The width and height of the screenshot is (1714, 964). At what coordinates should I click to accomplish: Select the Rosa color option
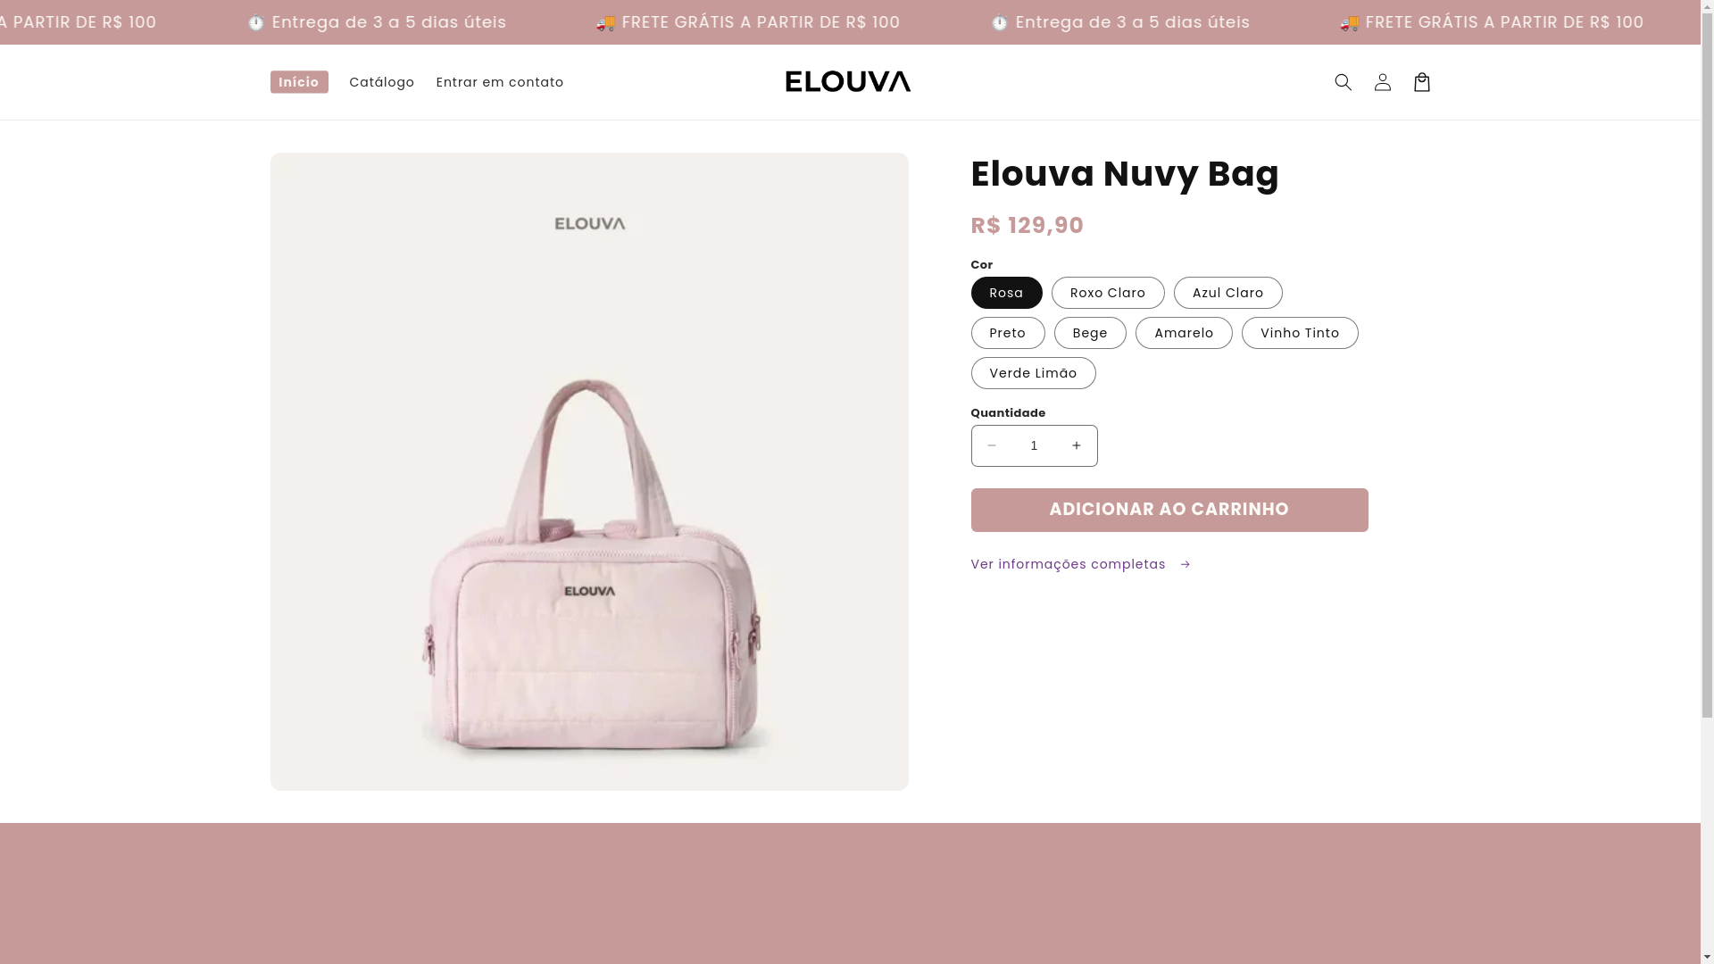(x=1006, y=293)
